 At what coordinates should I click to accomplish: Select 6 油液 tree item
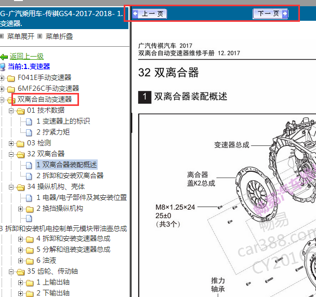[46, 261]
